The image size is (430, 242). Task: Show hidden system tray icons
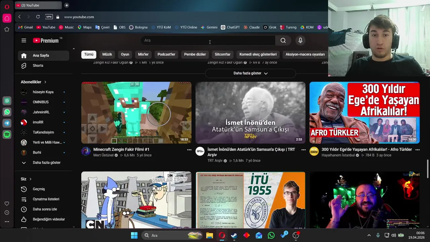tap(369, 235)
